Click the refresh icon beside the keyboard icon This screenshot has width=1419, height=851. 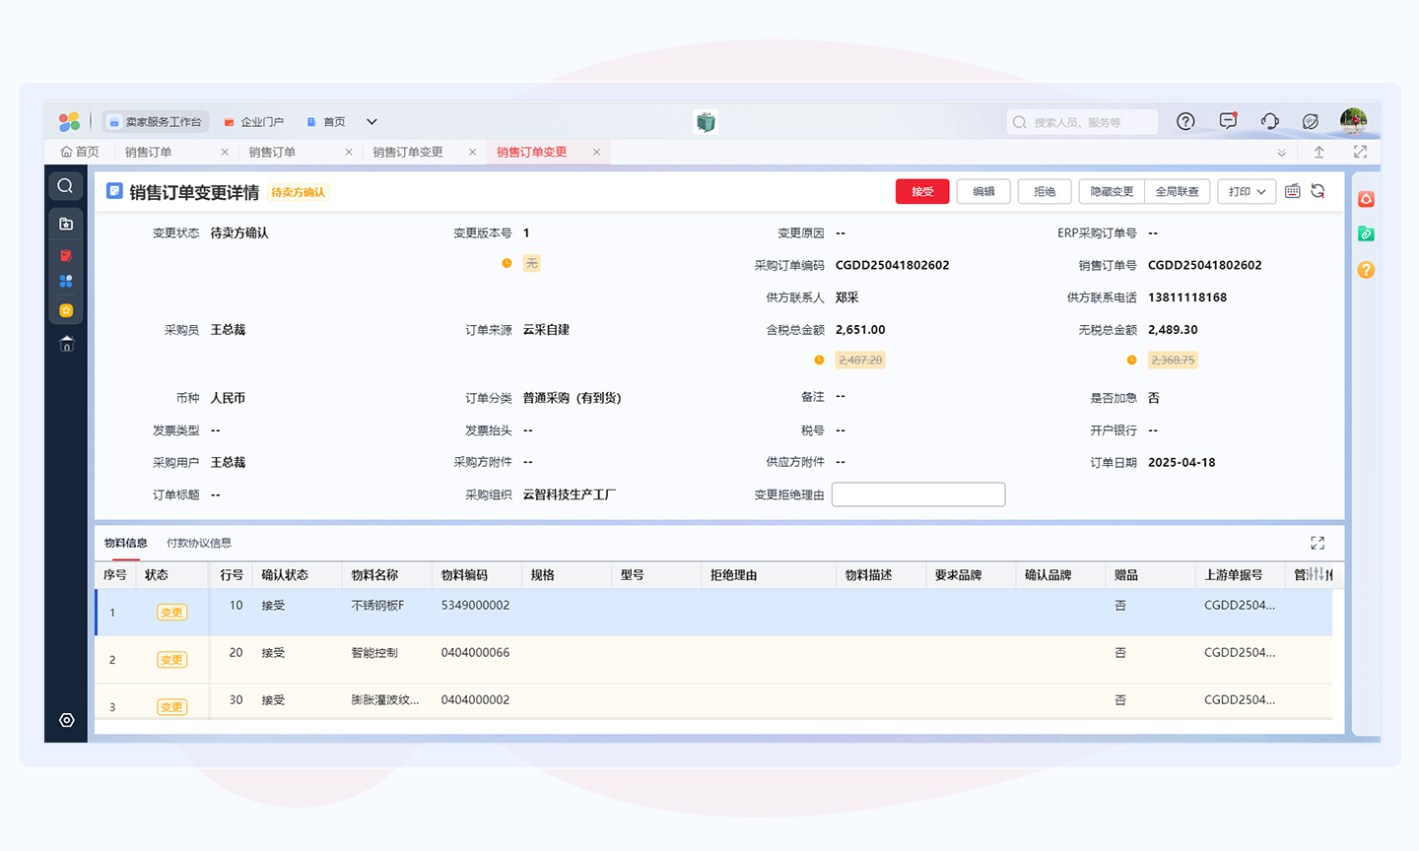tap(1318, 191)
